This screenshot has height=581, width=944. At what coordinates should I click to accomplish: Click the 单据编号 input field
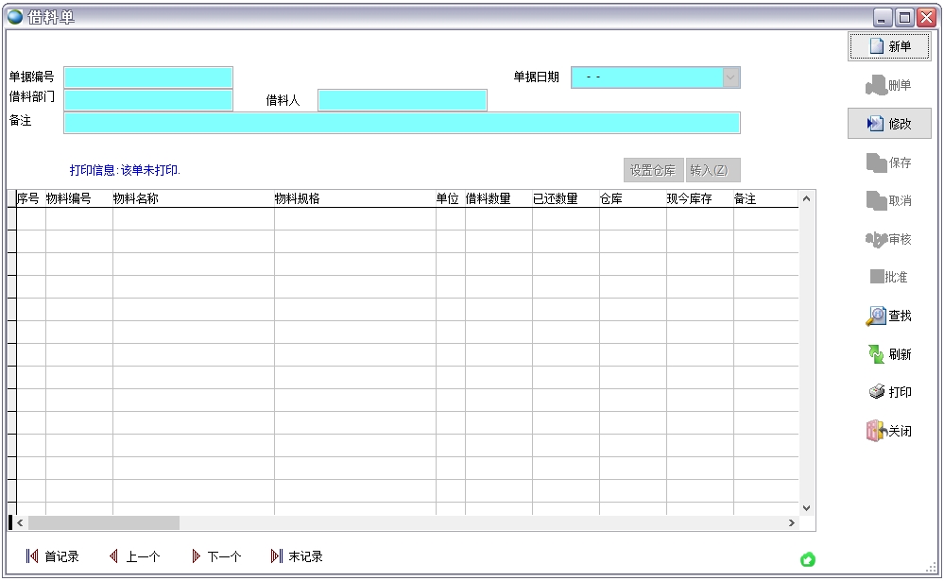pos(148,77)
